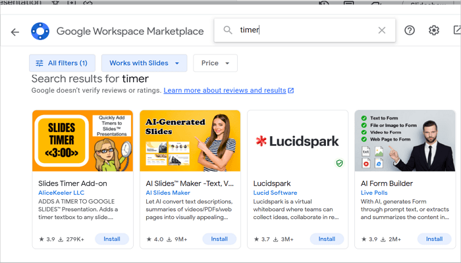Click the open-in-new-window icon at top right

point(457,30)
